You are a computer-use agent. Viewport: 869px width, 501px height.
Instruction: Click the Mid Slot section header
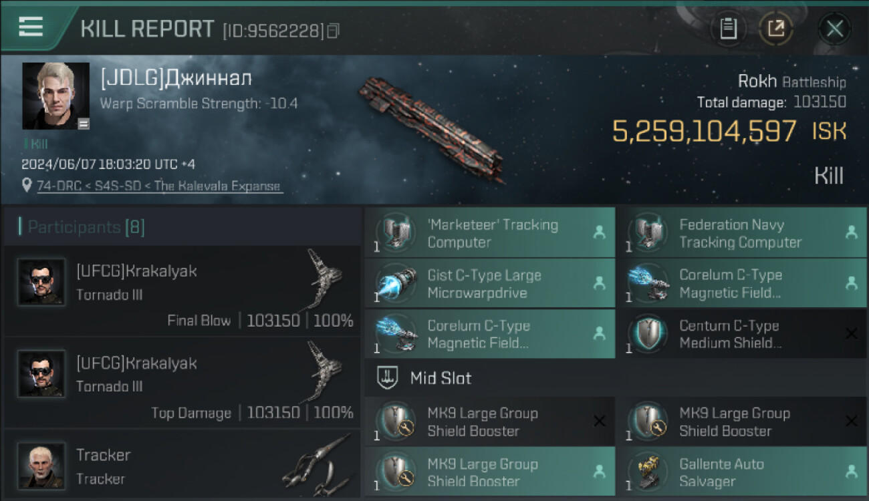pyautogui.click(x=441, y=378)
